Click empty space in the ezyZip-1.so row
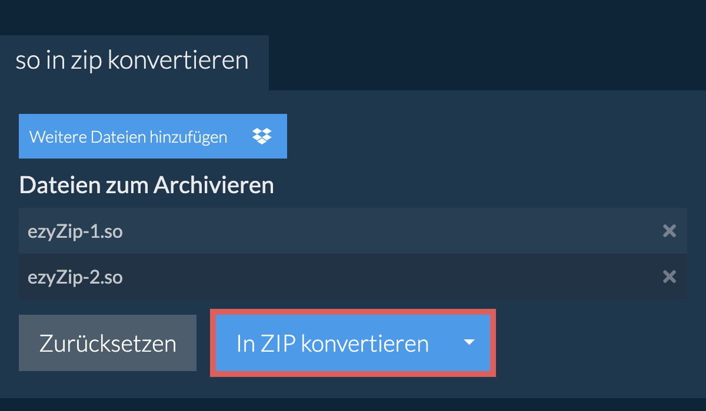The image size is (706, 411). pyautogui.click(x=382, y=231)
